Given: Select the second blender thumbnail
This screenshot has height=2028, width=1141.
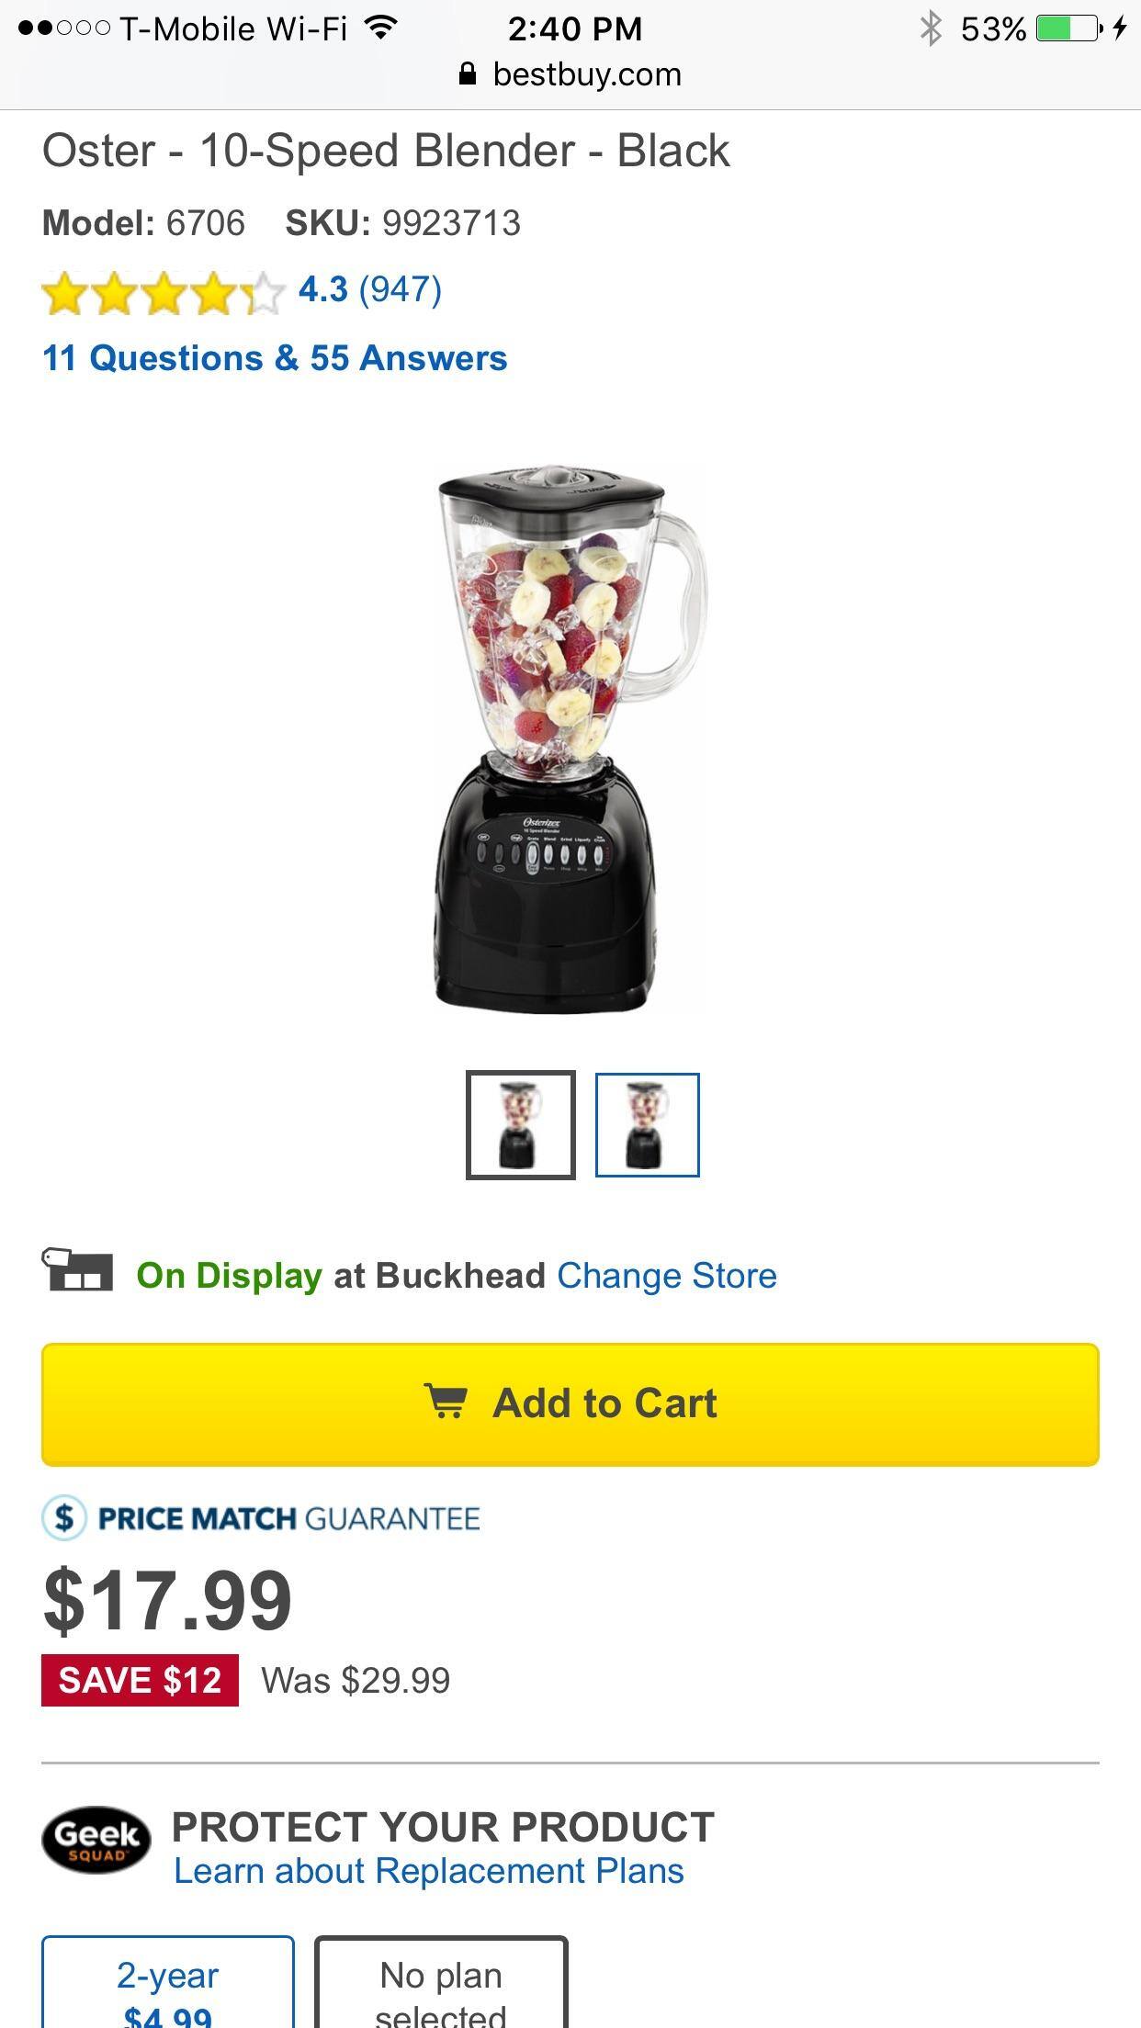Looking at the screenshot, I should pos(648,1125).
